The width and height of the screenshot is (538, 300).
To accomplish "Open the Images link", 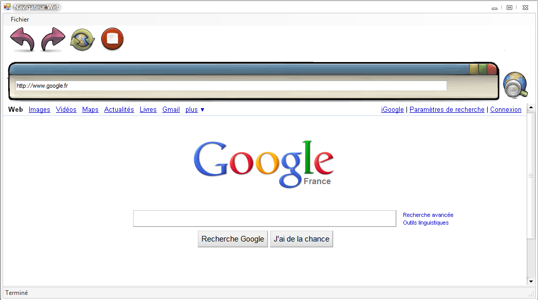I will pos(40,110).
